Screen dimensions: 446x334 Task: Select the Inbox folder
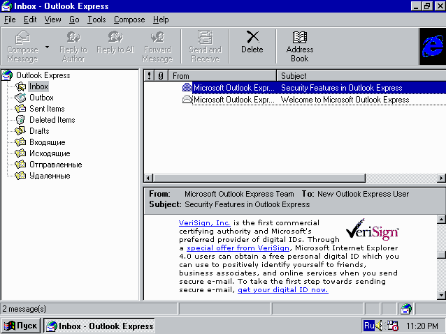[x=38, y=86]
